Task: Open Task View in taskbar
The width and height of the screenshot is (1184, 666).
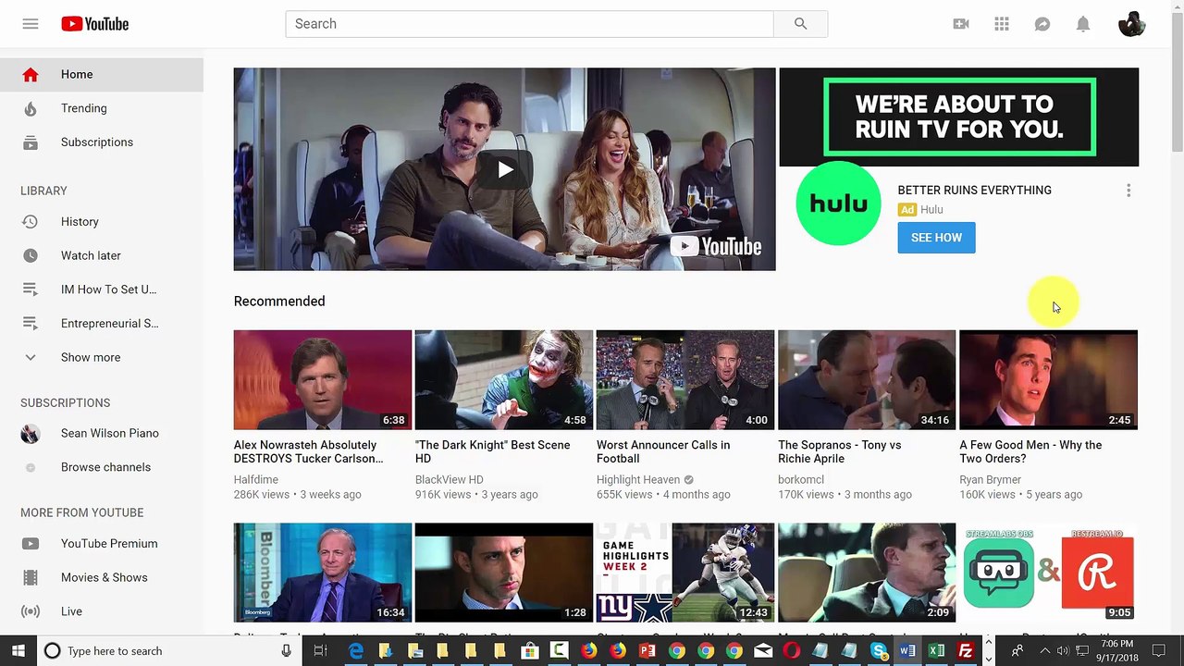Action: click(320, 651)
